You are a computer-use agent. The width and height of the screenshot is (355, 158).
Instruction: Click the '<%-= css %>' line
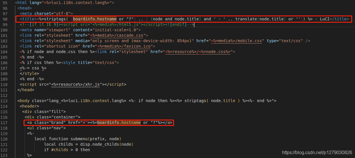pos(33,68)
